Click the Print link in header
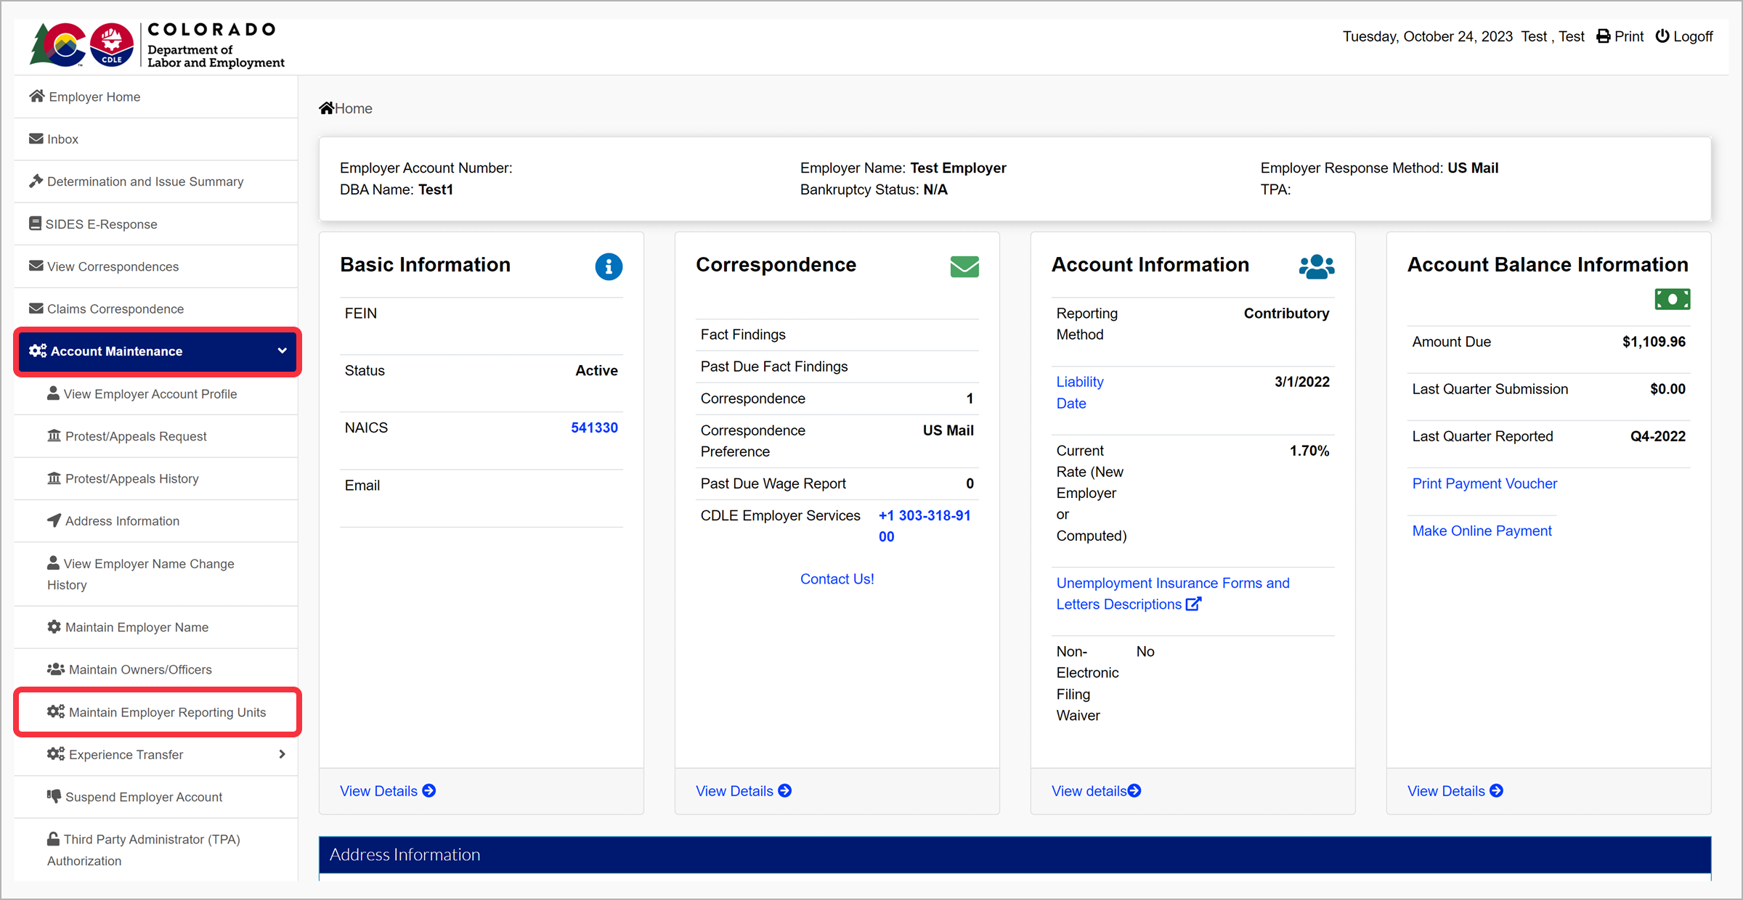Viewport: 1743px width, 900px height. (1620, 36)
